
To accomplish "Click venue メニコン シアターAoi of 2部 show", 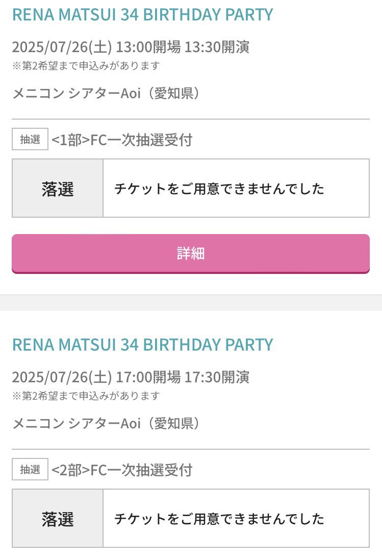I will 76,423.
